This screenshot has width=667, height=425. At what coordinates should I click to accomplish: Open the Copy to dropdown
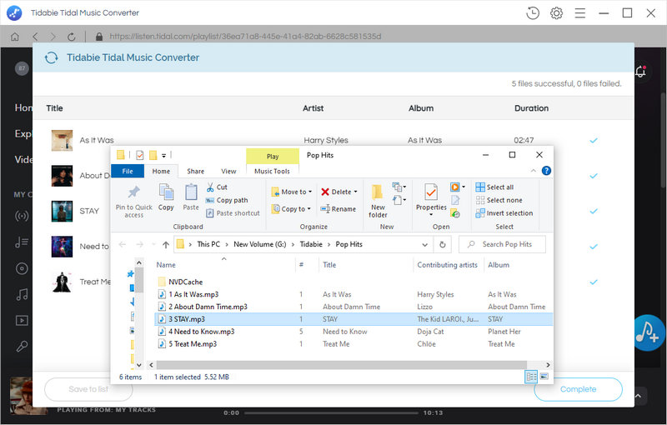coord(292,209)
